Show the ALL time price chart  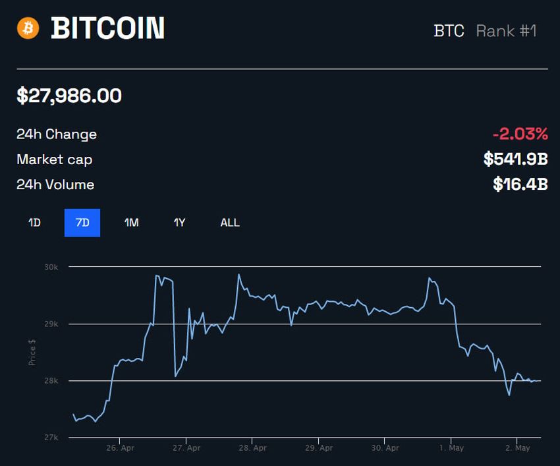[229, 223]
